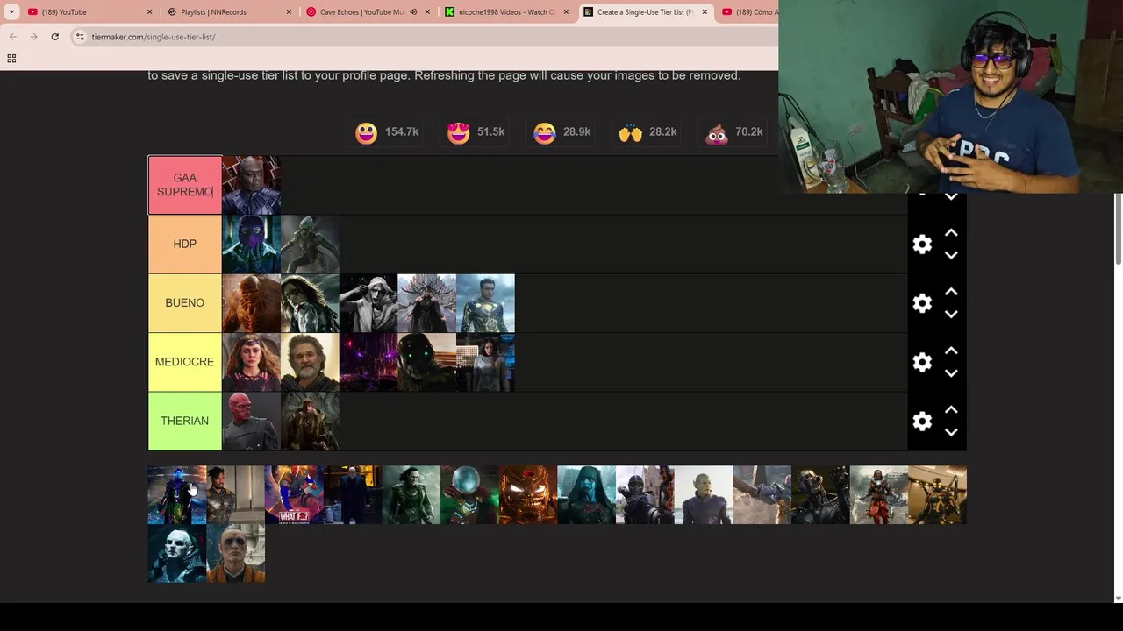Screen dimensions: 1123x631
Task: Edit the HDP tier label
Action: 185,245
